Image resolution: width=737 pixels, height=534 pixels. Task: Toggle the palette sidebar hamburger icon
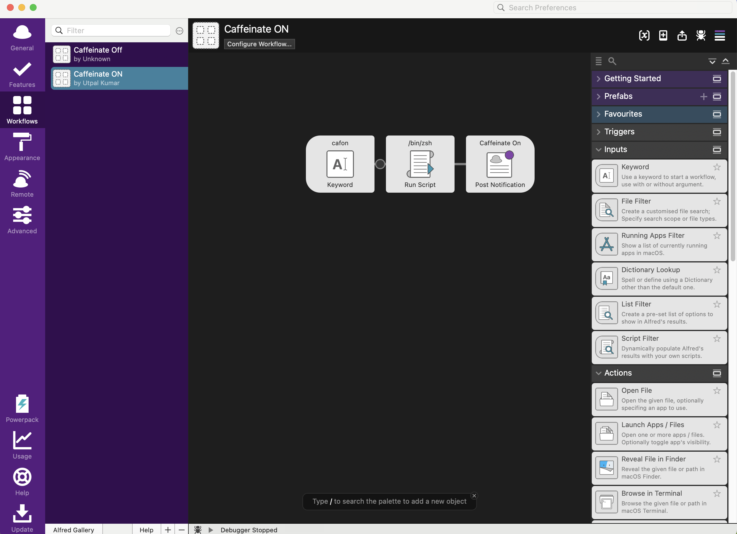(x=720, y=35)
